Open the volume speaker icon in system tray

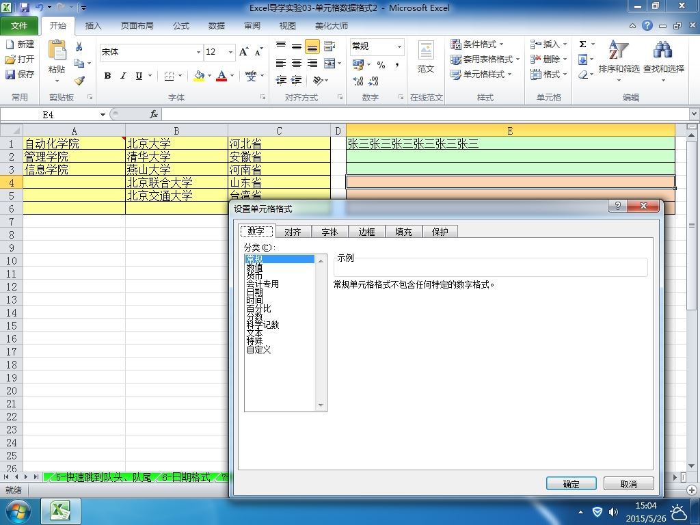(614, 511)
